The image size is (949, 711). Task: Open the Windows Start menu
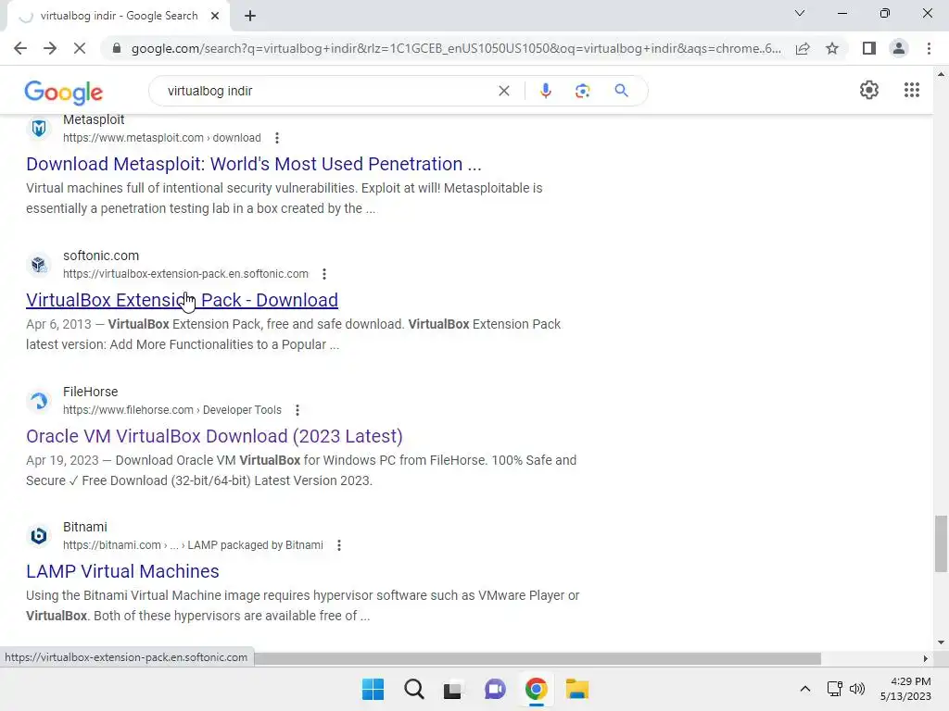pyautogui.click(x=373, y=689)
